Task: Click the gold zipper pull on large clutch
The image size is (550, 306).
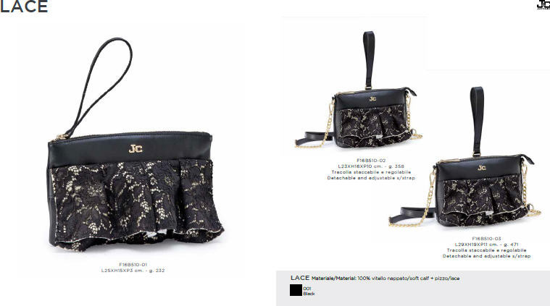Action: point(61,137)
